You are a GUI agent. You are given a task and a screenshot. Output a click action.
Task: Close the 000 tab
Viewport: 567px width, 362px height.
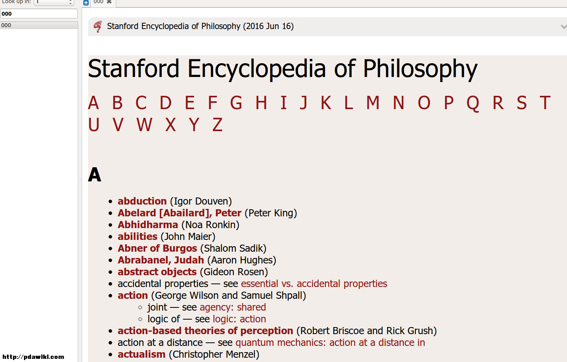point(109,2)
